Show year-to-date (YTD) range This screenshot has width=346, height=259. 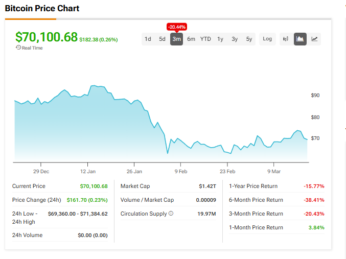coord(205,39)
